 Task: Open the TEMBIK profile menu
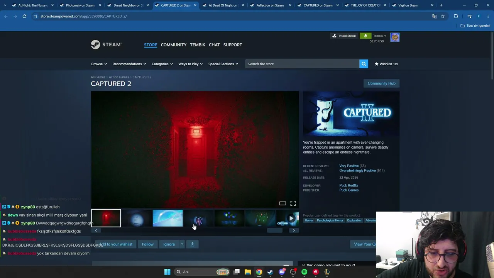(198, 45)
